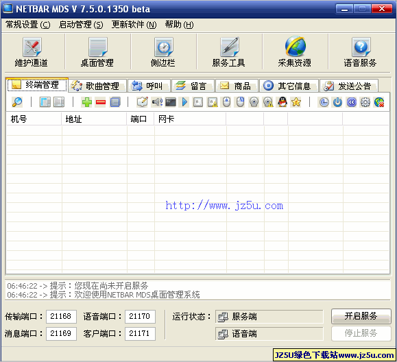Switch to the 终端管理 tab
Image resolution: width=397 pixels, height=362 pixels.
[37, 85]
